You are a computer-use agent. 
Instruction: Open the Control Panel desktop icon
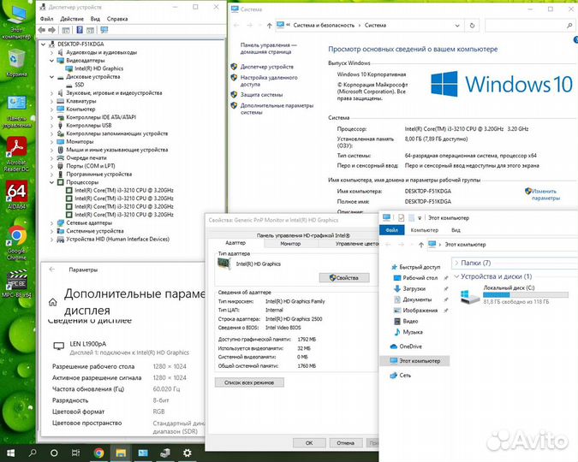point(16,111)
